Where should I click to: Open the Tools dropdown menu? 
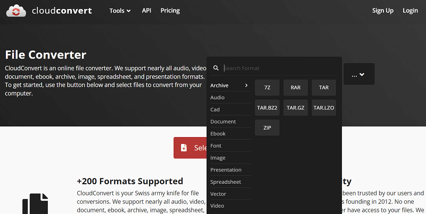pos(120,11)
